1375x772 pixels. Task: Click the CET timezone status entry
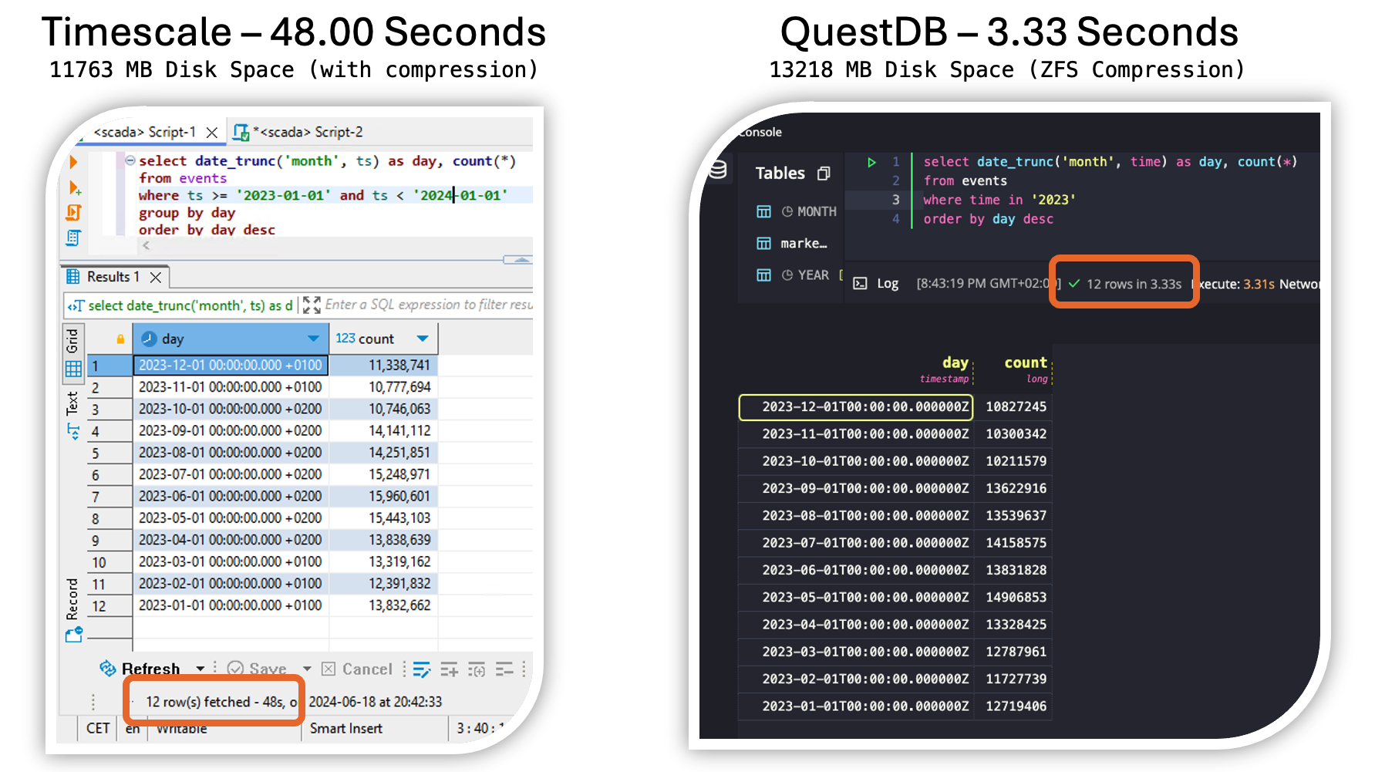coord(98,728)
